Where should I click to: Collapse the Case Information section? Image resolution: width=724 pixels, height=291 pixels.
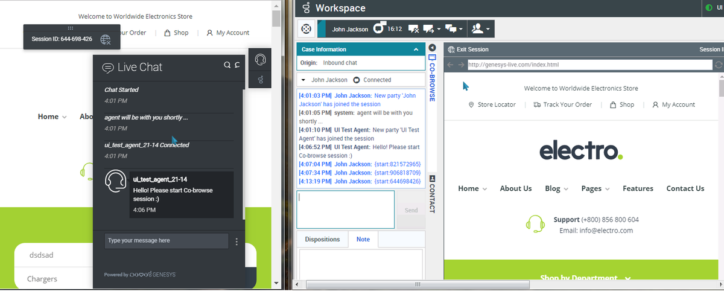[416, 50]
